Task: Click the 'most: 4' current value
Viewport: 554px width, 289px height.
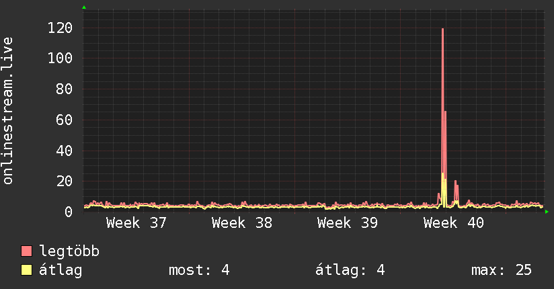Action: point(199,270)
